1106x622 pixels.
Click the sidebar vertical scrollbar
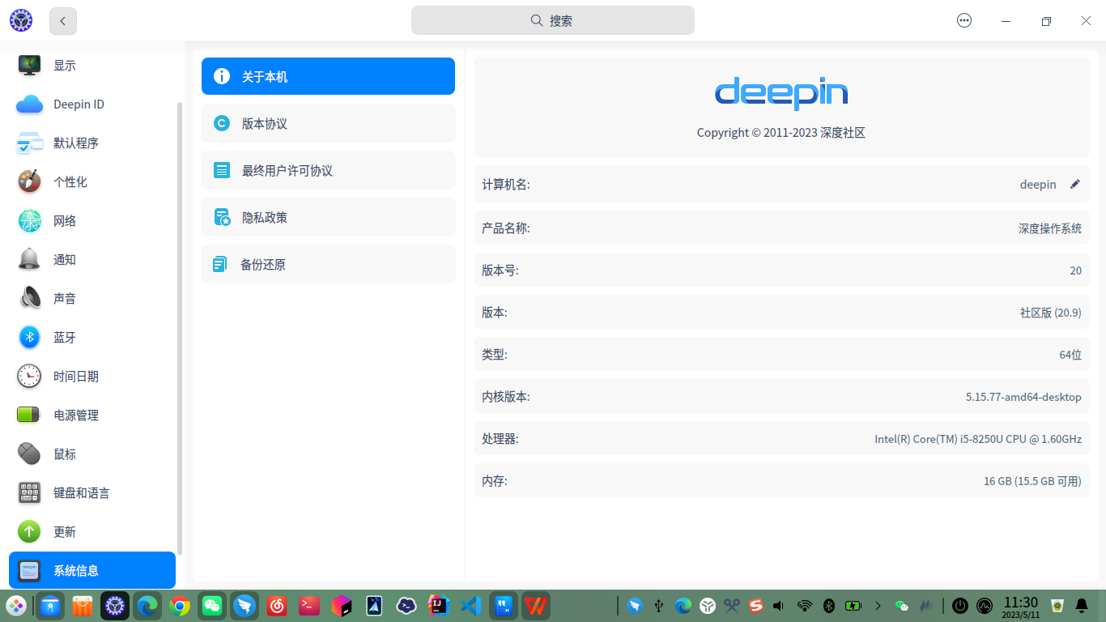(180, 328)
